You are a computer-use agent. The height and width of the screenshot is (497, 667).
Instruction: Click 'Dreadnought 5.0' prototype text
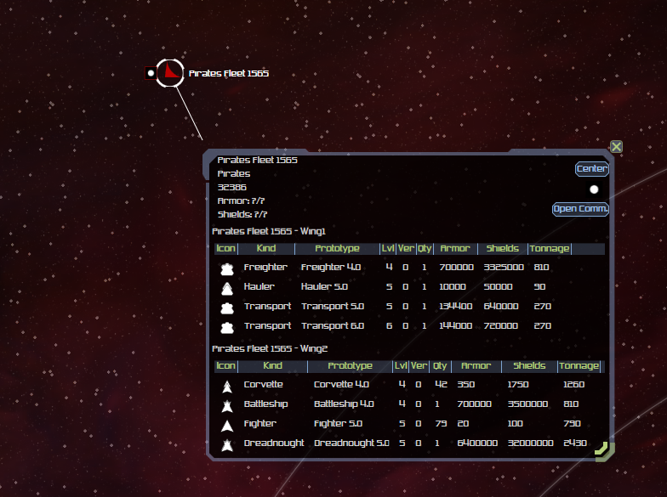pyautogui.click(x=351, y=443)
